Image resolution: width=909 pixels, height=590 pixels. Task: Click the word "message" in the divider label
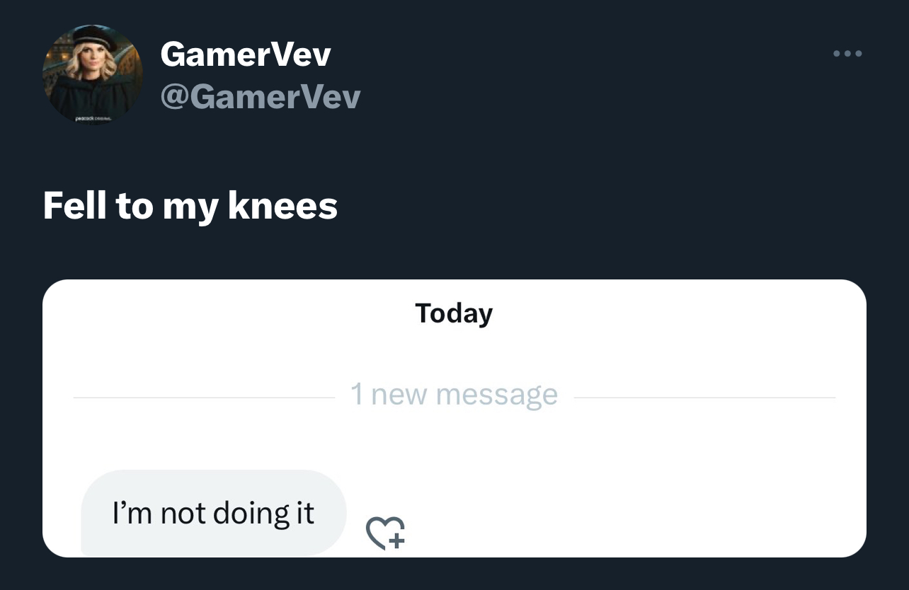(x=497, y=395)
